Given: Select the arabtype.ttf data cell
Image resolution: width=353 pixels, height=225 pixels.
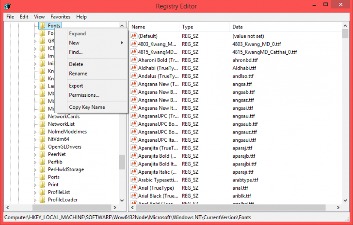Looking at the screenshot, I should [245, 180].
